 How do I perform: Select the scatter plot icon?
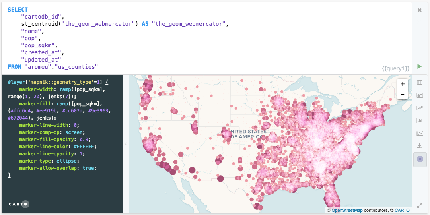click(x=420, y=134)
